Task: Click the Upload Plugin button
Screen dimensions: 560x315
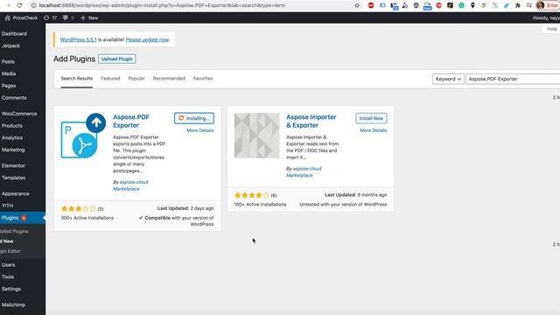Action: [x=117, y=59]
